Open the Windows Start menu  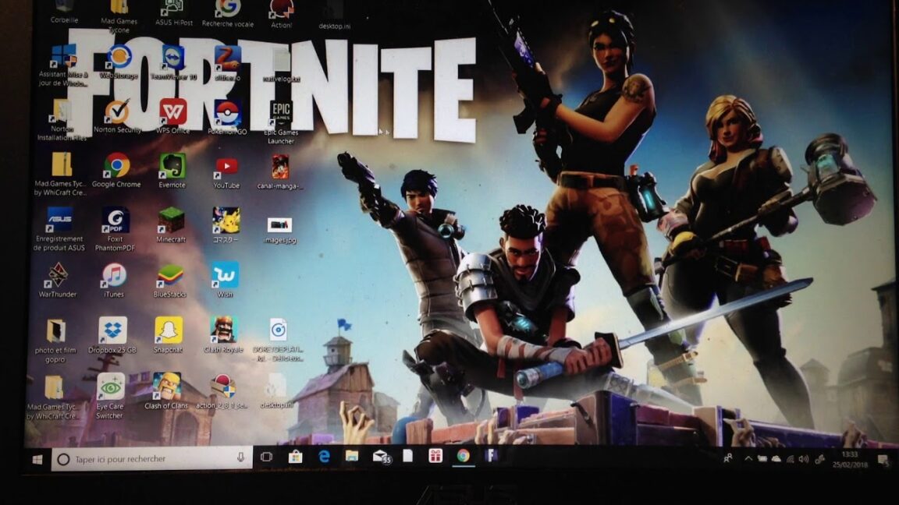pos(37,459)
